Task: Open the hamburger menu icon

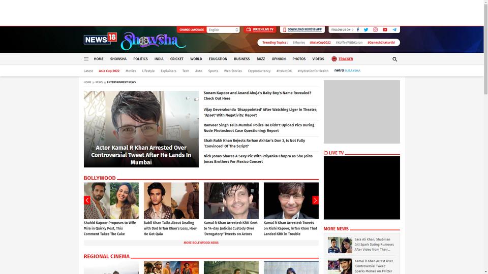Action: click(86, 59)
